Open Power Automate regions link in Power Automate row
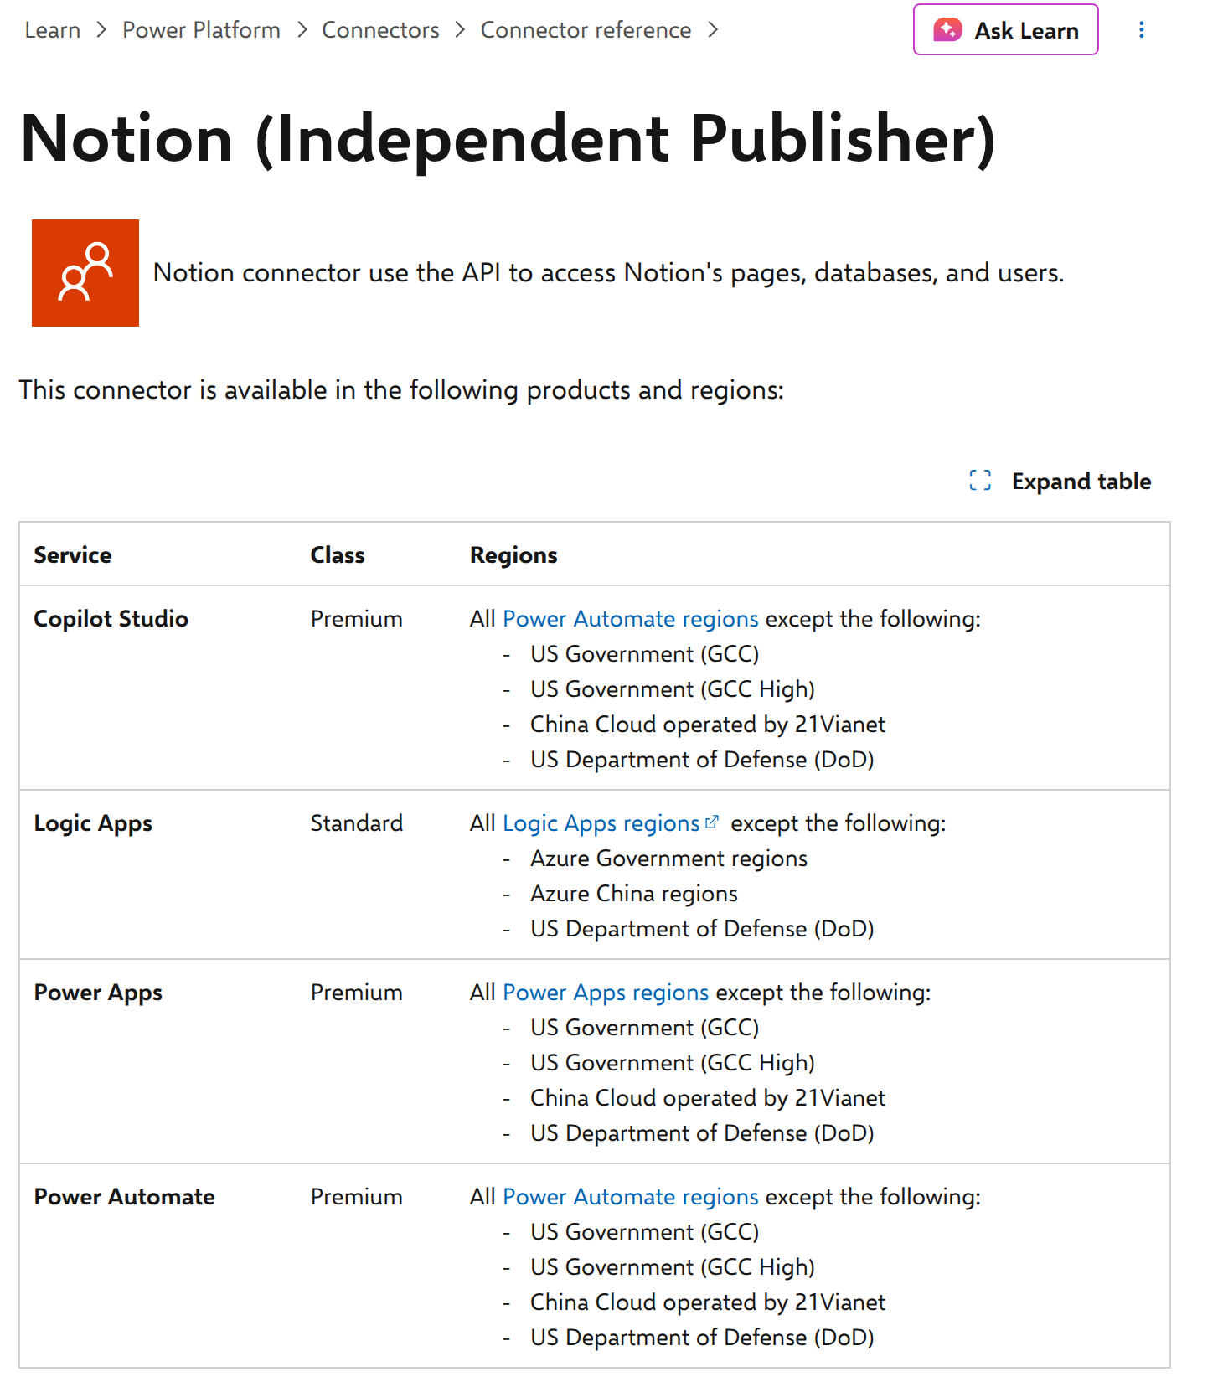 631,1197
